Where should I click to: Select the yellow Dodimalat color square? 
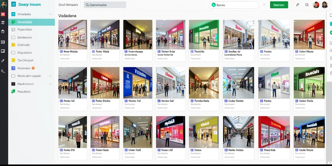tap(13, 45)
